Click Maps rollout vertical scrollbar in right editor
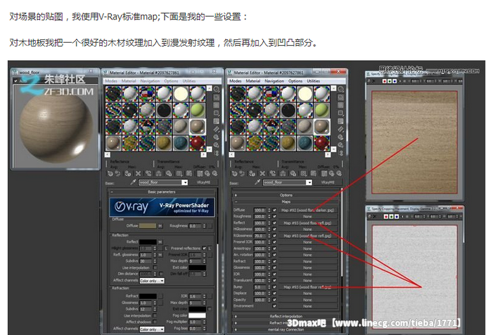This screenshot has height=335, width=486. click(341, 232)
